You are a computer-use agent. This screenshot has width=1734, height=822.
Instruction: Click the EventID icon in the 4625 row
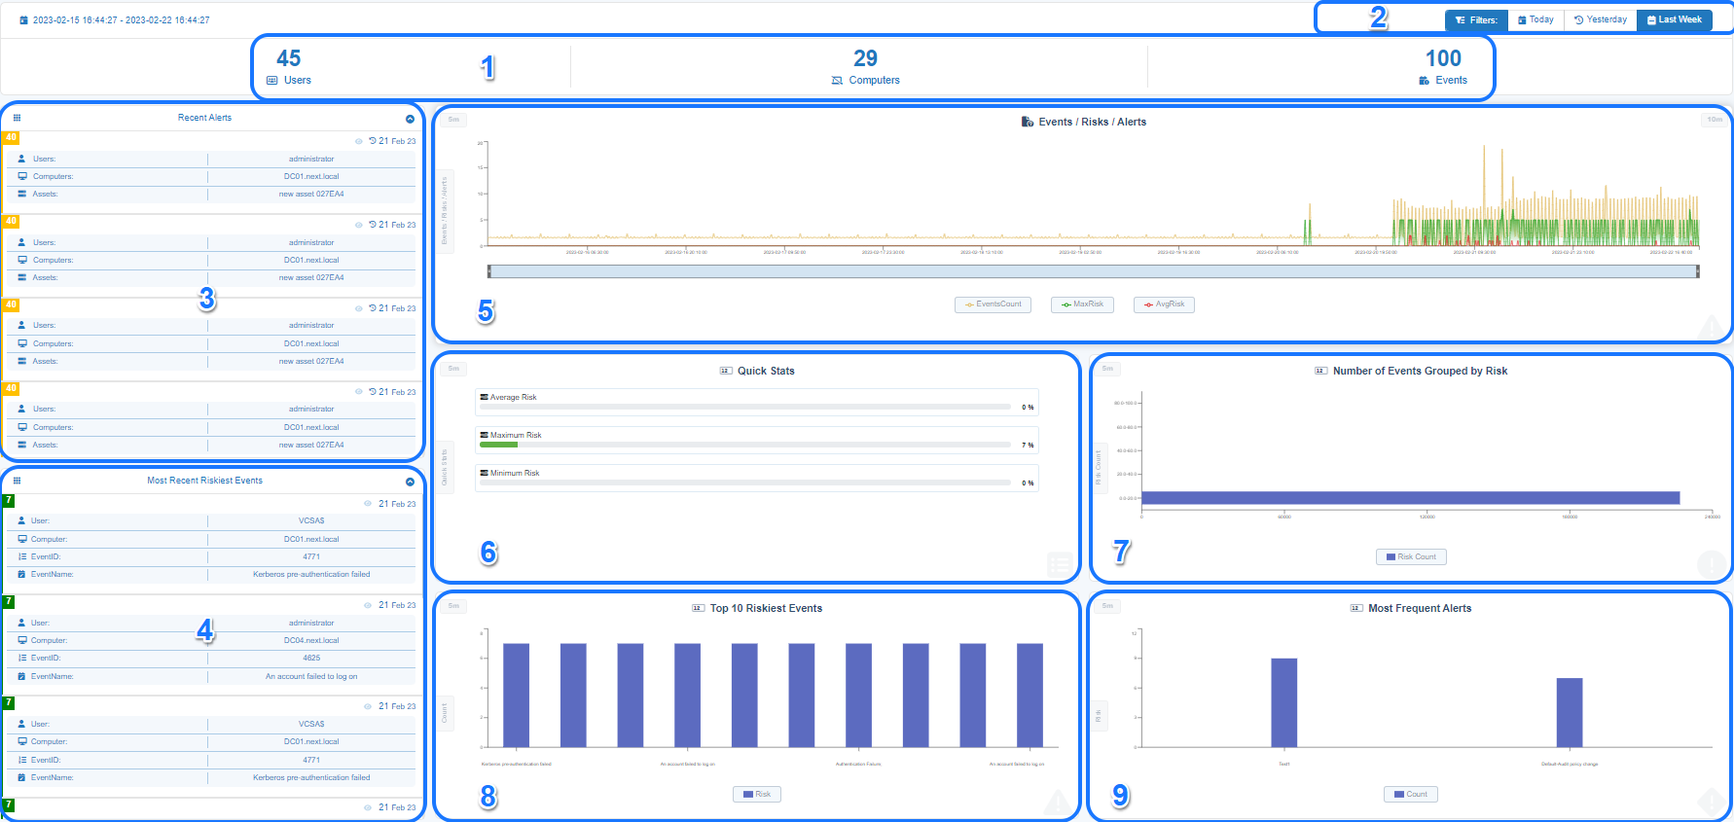[x=22, y=658]
